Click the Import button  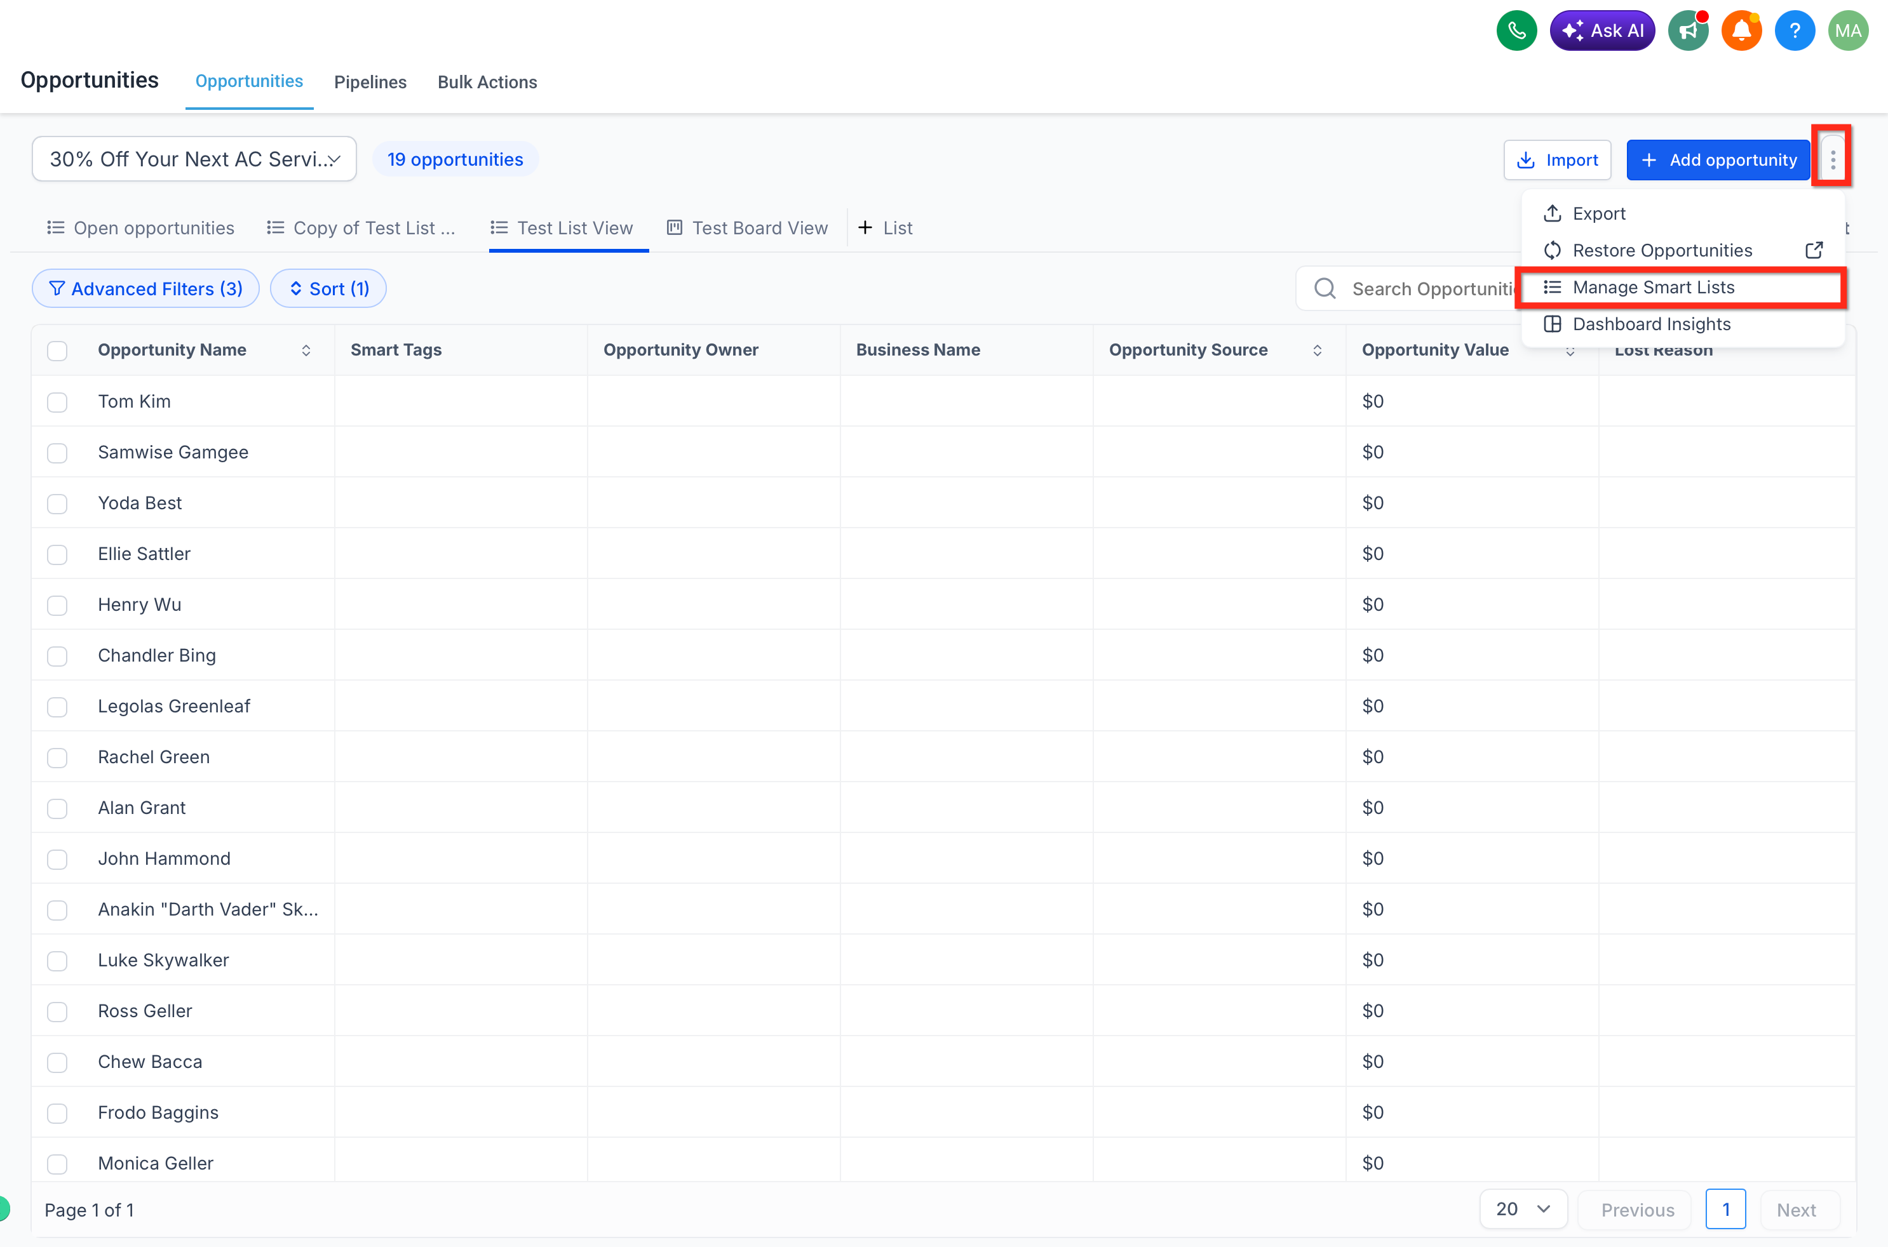1557,160
